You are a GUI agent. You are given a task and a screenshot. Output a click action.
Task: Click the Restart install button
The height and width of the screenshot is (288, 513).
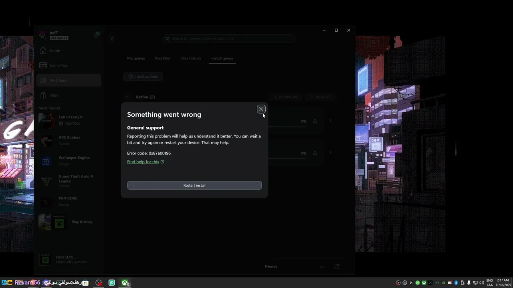(194, 185)
